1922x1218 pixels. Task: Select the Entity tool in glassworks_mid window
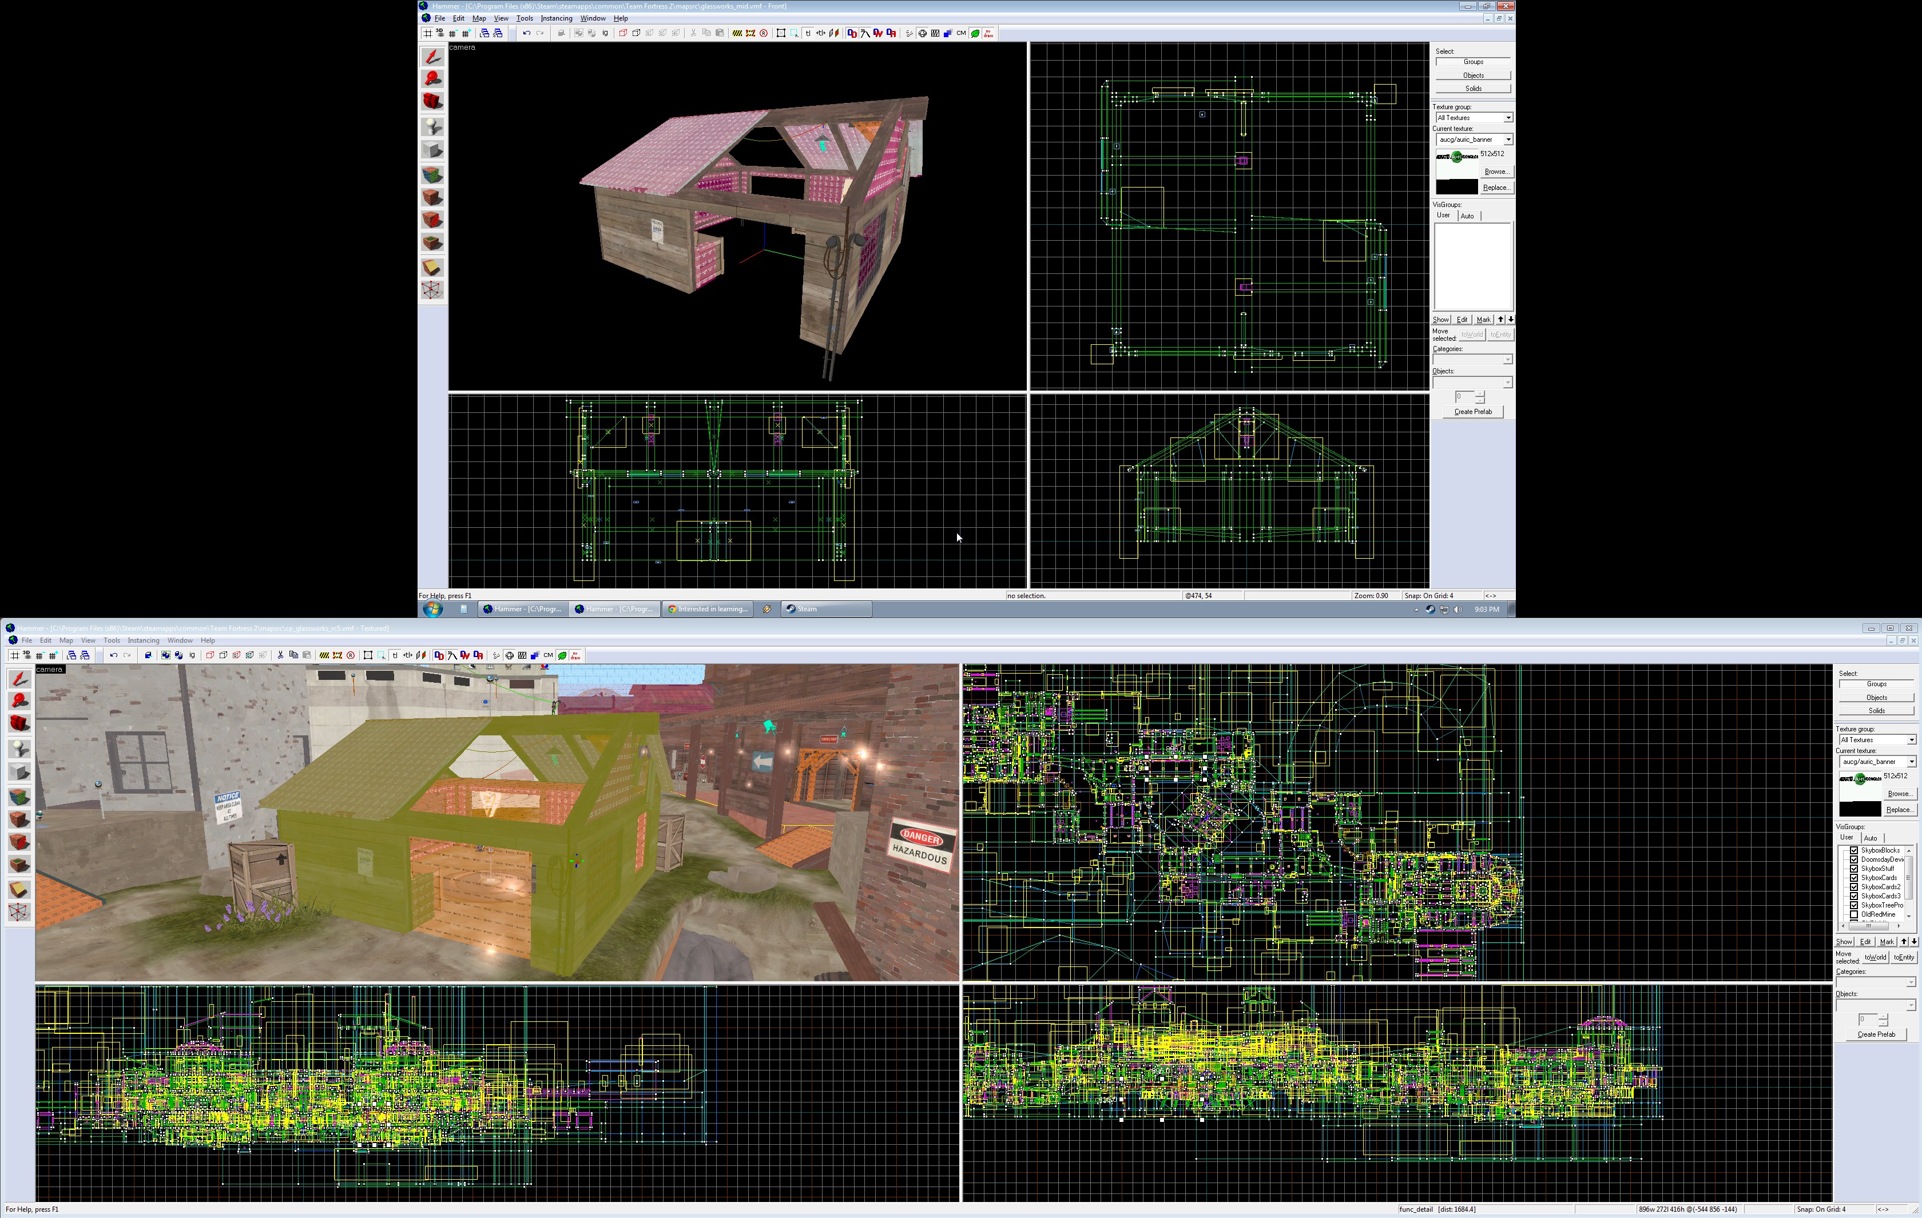[x=432, y=127]
